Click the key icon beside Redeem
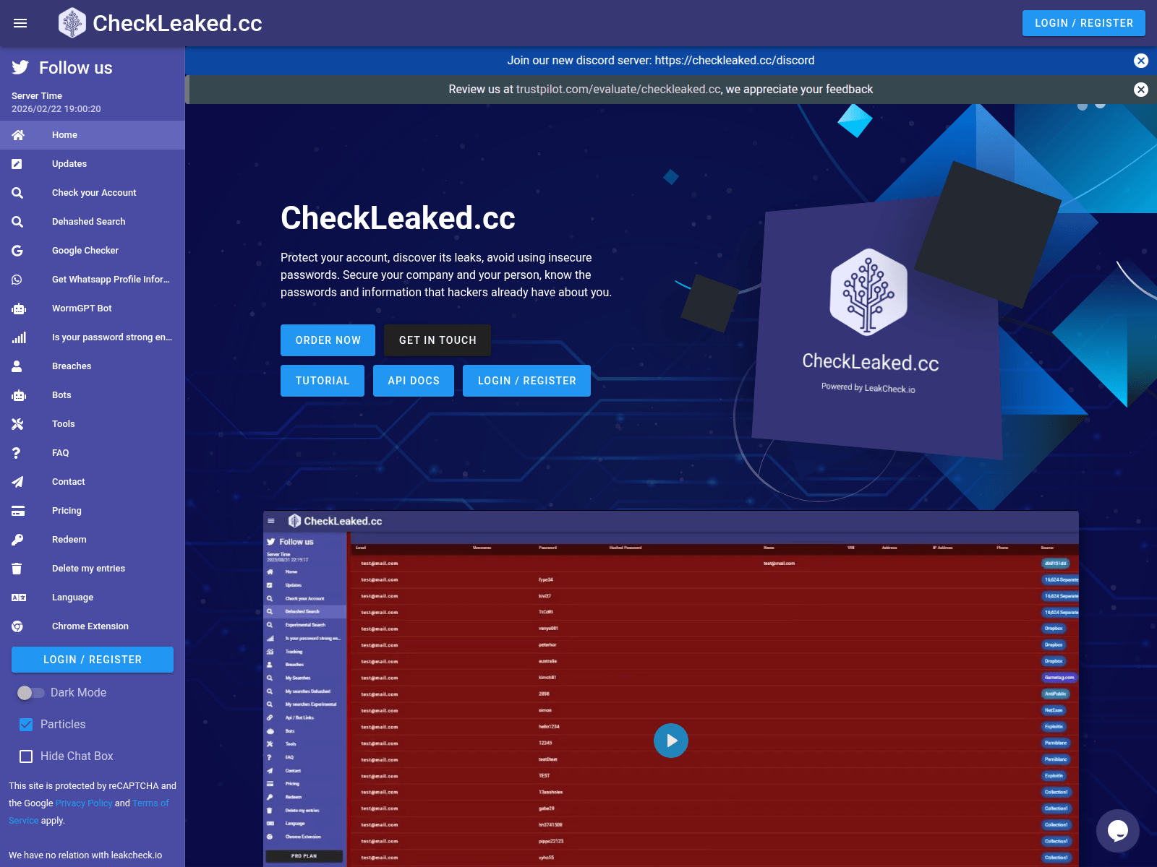Image resolution: width=1157 pixels, height=867 pixels. tap(17, 540)
